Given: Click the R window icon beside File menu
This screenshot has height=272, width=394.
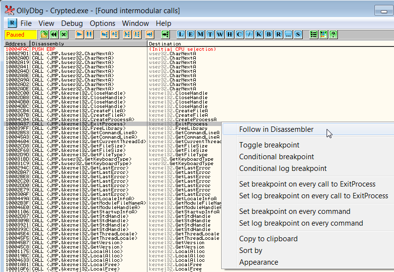Looking at the screenshot, I should pos(12,23).
